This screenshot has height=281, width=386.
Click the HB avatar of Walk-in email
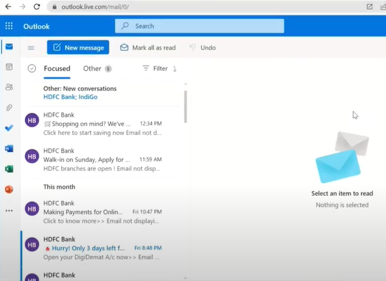click(32, 156)
